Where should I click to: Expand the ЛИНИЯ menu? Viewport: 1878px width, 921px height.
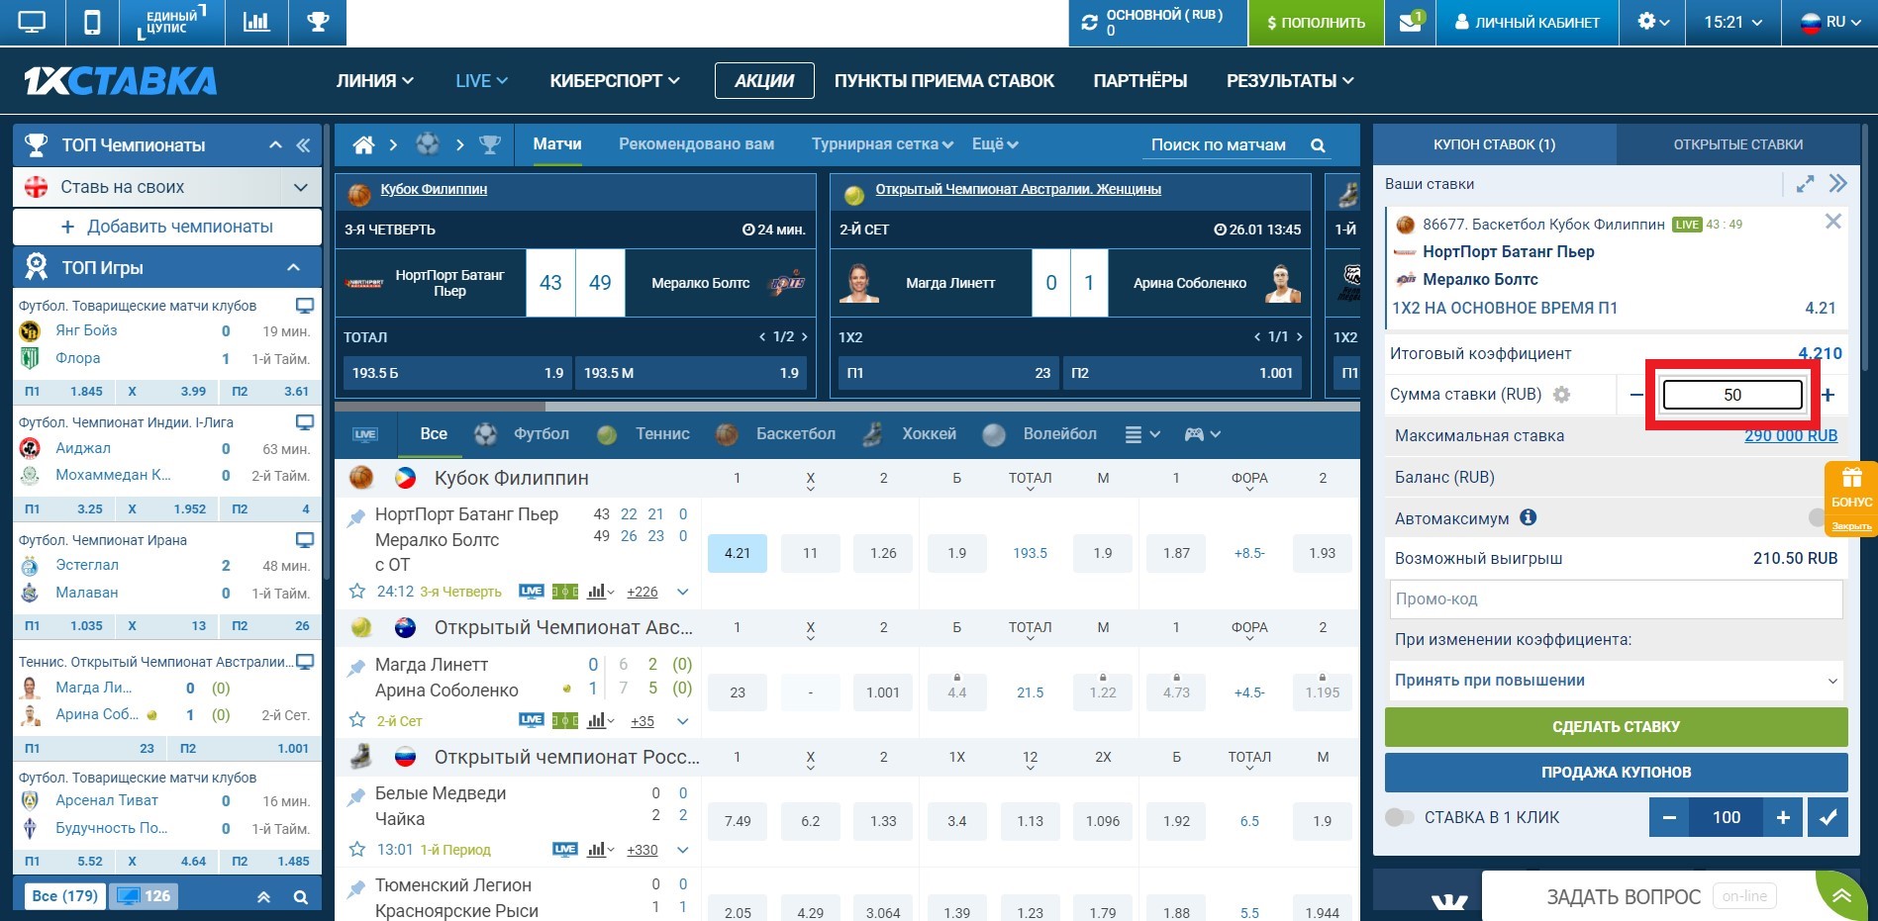coord(375,81)
